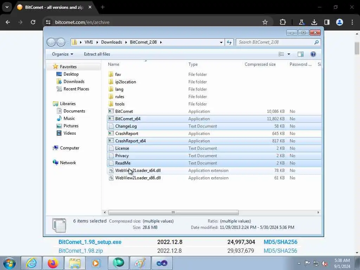Click the Search BitComet_2.08 field
The width and height of the screenshot is (360, 270).
point(275,42)
